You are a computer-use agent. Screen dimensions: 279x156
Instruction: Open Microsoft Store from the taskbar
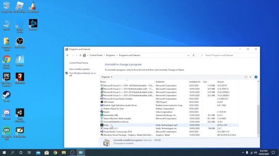(x=47, y=153)
